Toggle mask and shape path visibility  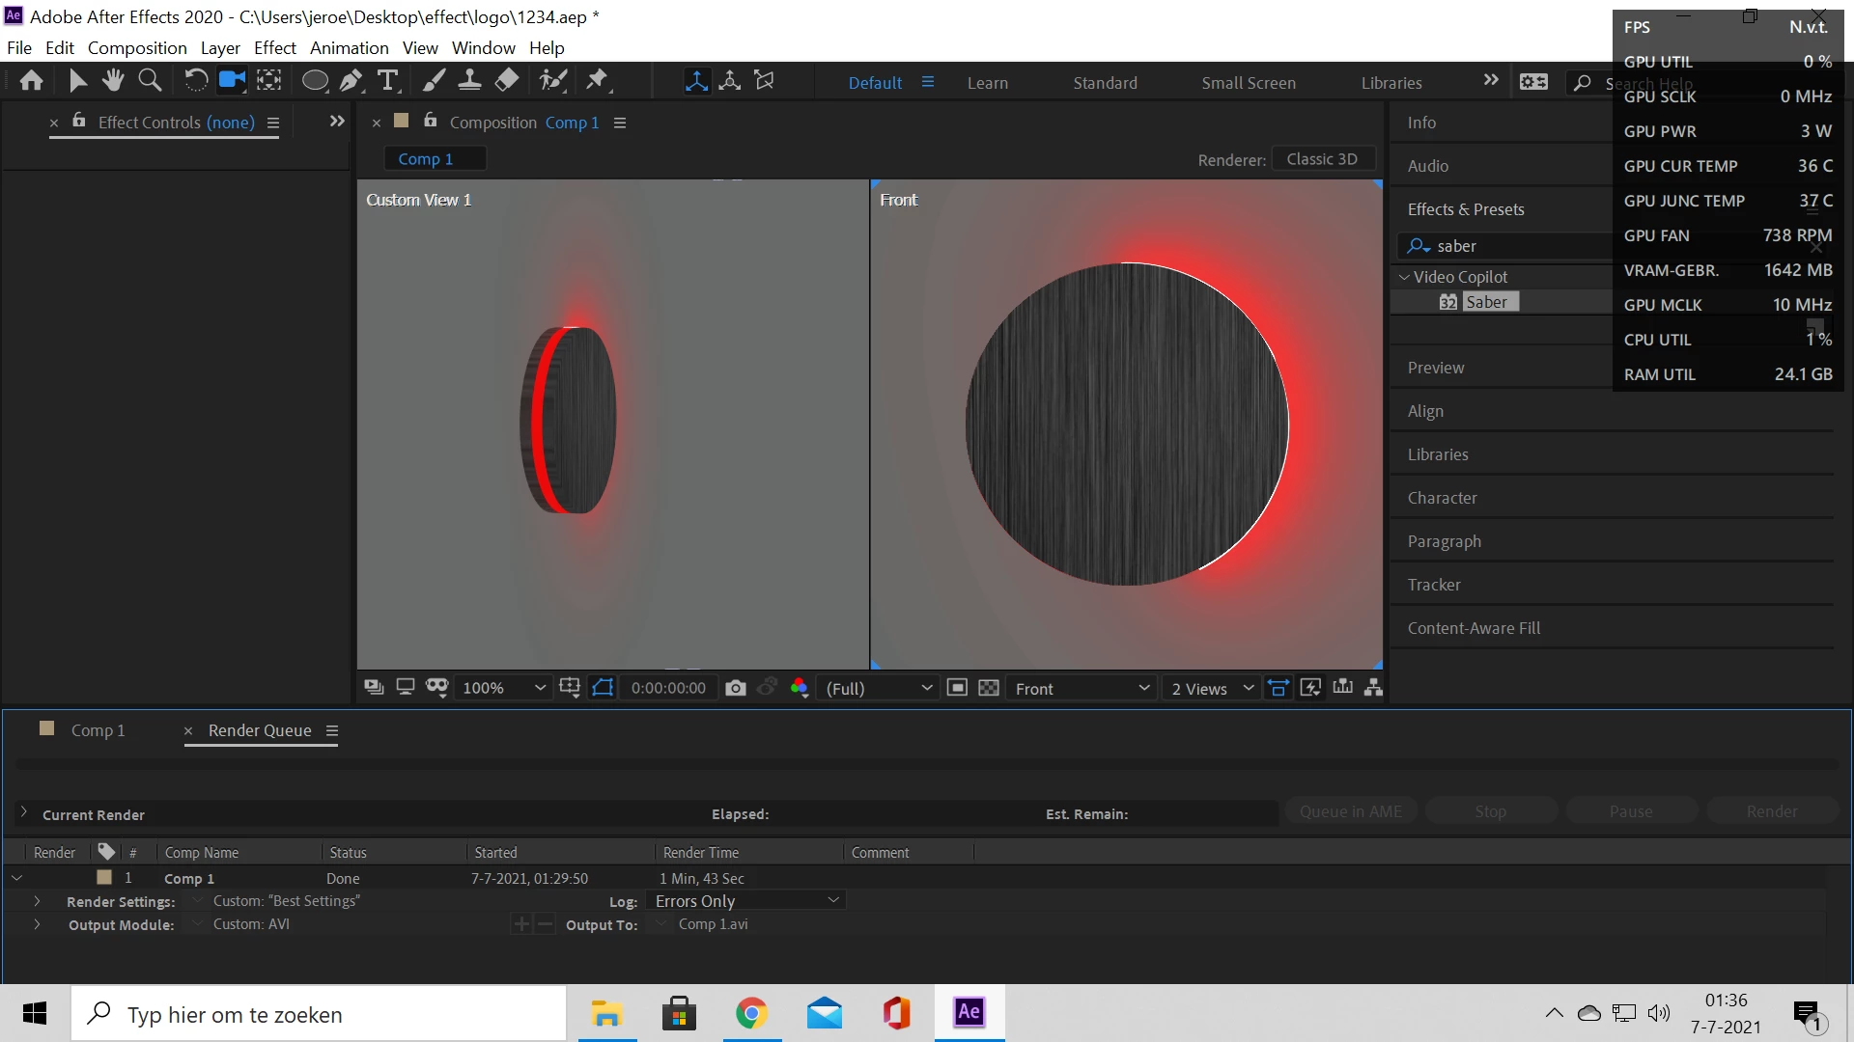pos(603,688)
